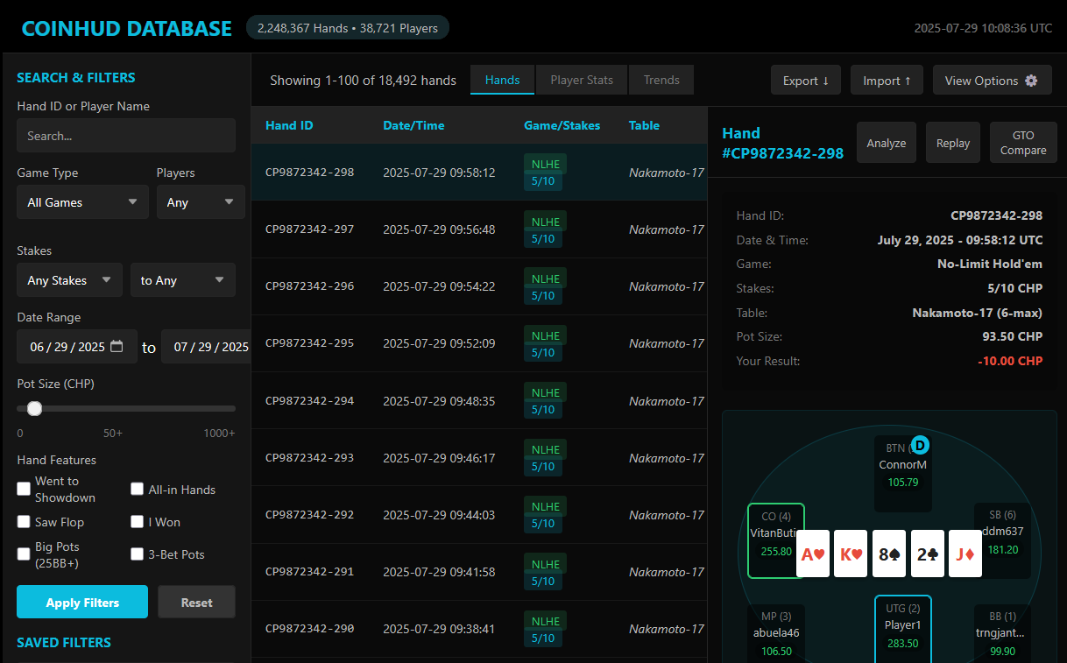Click the Import button

point(887,81)
